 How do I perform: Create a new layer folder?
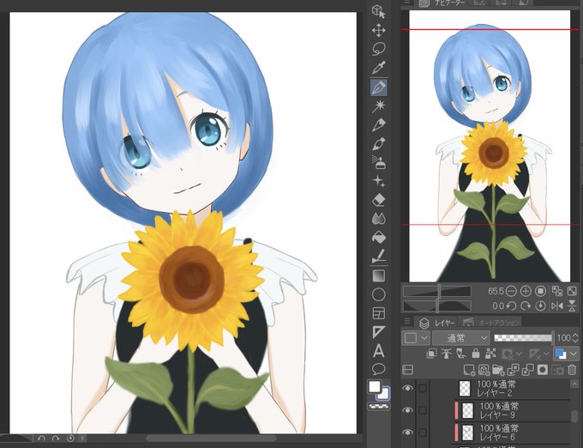click(x=498, y=370)
